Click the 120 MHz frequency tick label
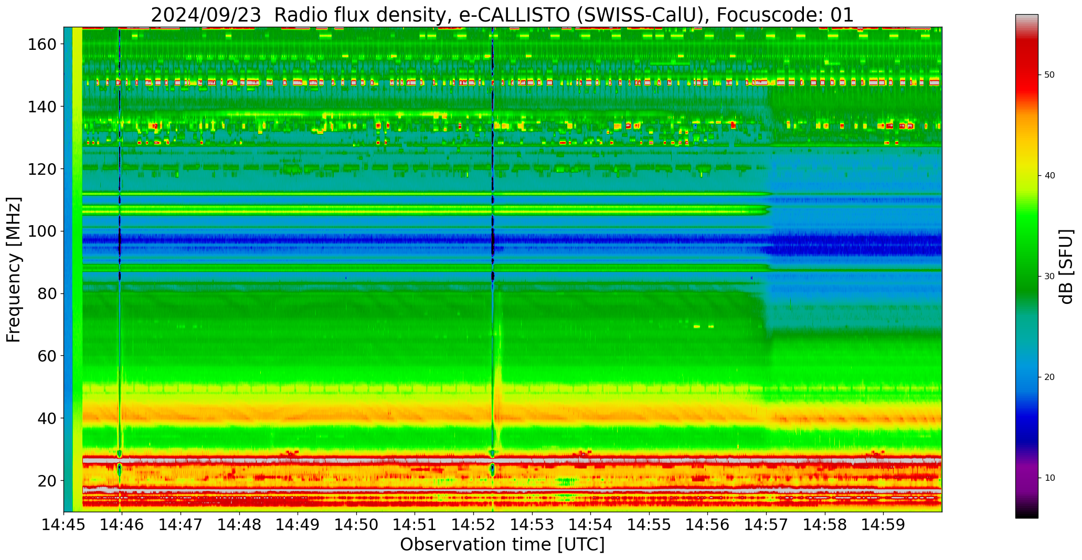Image resolution: width=1082 pixels, height=560 pixels. click(x=42, y=169)
